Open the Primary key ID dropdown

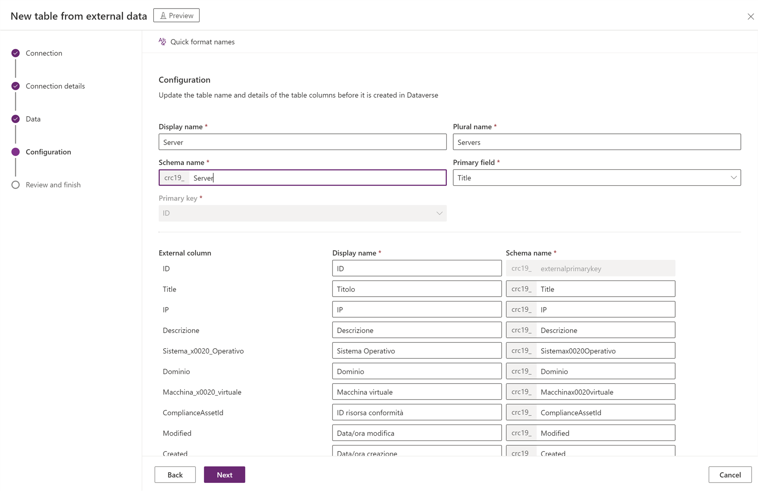439,213
